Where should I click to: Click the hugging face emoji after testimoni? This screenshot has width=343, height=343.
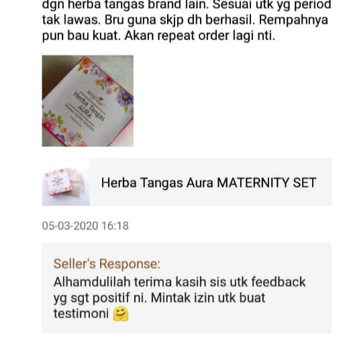pyautogui.click(x=121, y=313)
